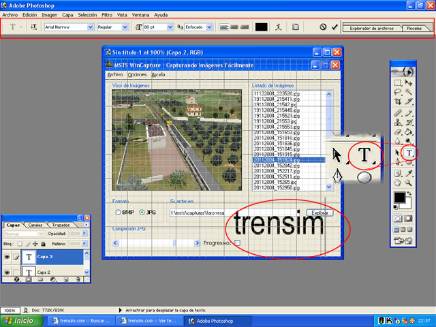The height and width of the screenshot is (327, 436).
Task: Hide the Capa 3 layer
Action: 8,257
